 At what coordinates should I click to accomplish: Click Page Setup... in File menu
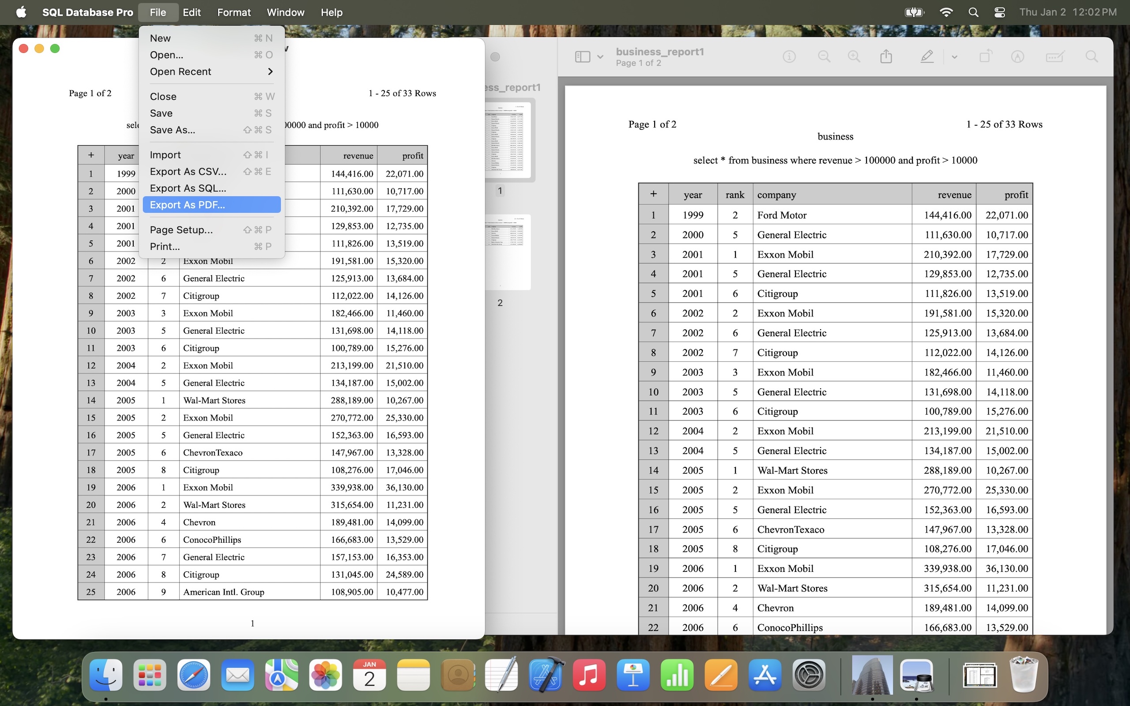point(181,230)
